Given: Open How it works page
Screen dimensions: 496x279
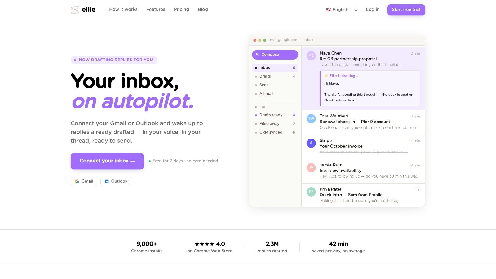Looking at the screenshot, I should click(x=123, y=9).
